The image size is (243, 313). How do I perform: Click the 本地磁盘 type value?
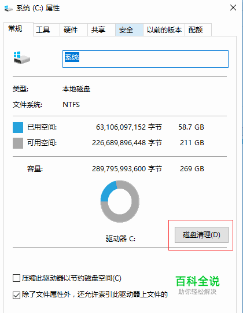pyautogui.click(x=76, y=89)
